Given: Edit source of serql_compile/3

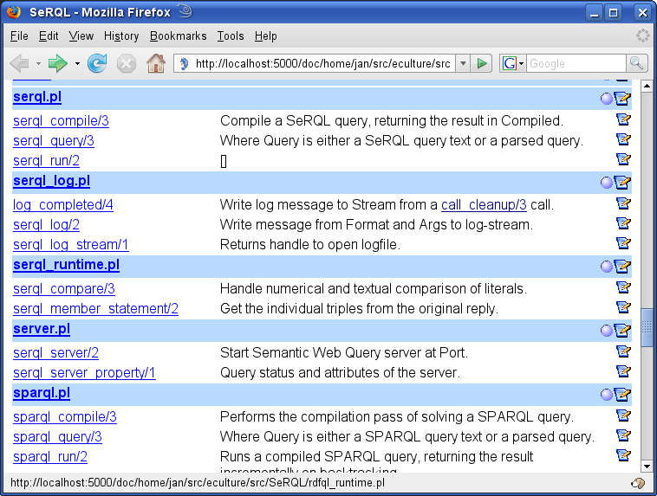Looking at the screenshot, I should pos(623,119).
